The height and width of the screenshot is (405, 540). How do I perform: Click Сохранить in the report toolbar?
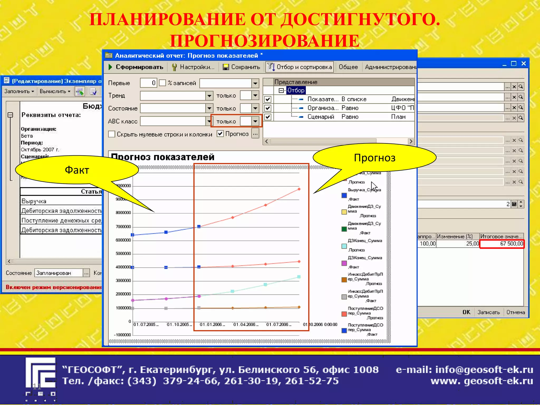pyautogui.click(x=241, y=67)
